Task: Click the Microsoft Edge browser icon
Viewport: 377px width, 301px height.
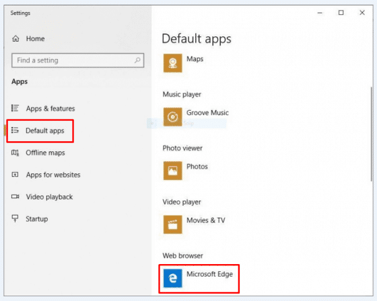Action: click(x=172, y=278)
